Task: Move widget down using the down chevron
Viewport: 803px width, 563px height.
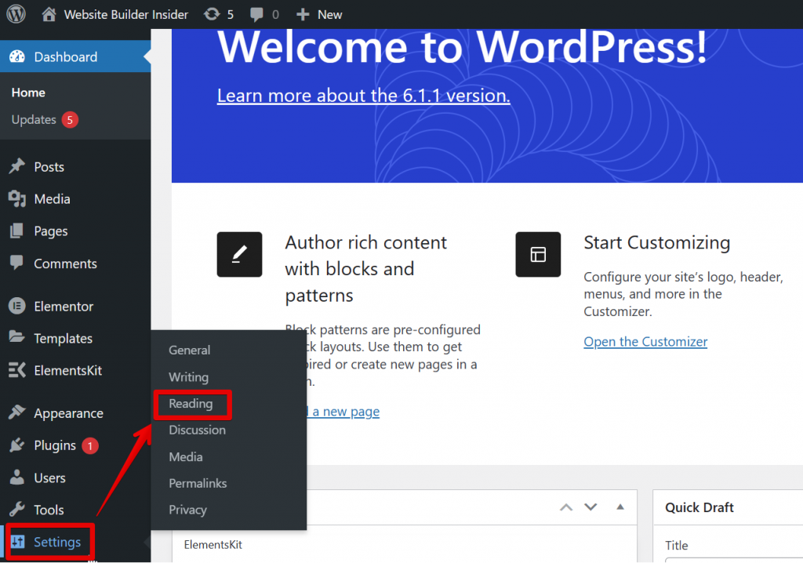Action: click(x=591, y=507)
